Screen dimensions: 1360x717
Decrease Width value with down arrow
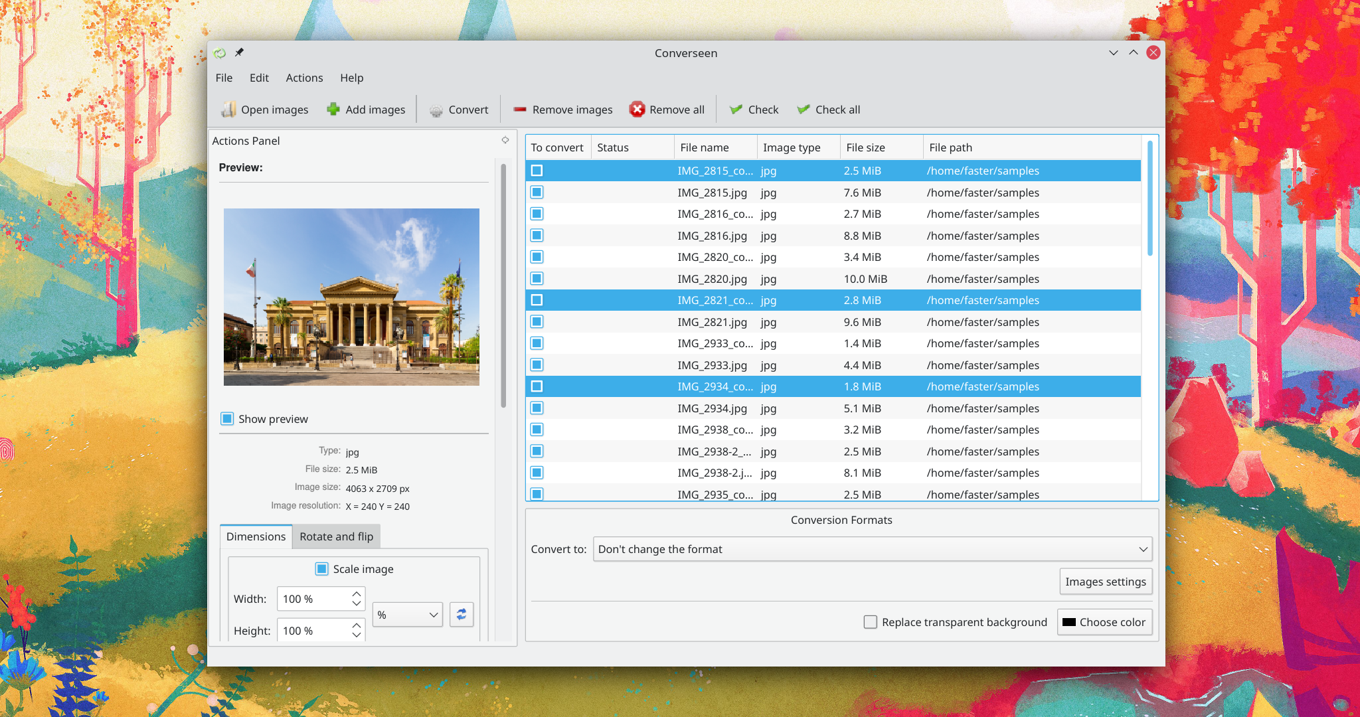357,603
